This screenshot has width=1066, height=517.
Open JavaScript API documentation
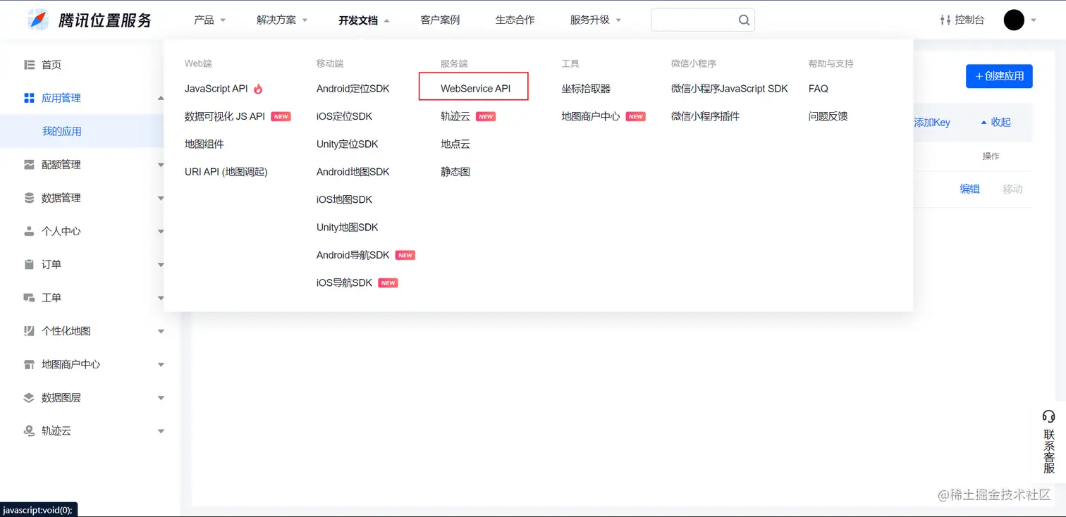[x=216, y=89]
